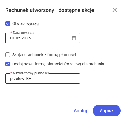The height and width of the screenshot is (122, 127).
Task: Click the red asterisk beside Nazwa formy płatności
Action: pos(11,73)
